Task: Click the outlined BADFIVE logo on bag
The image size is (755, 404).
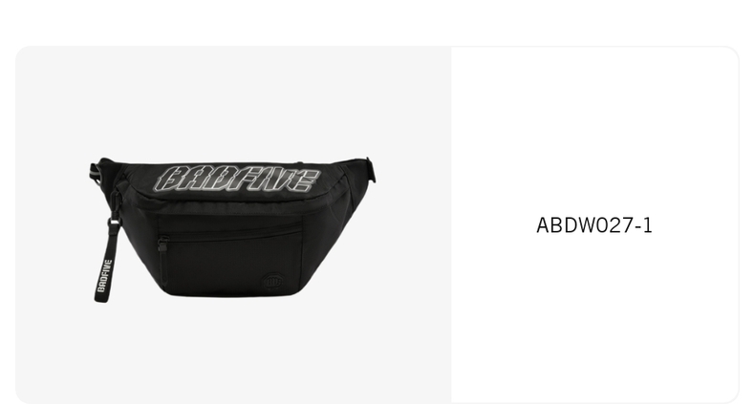Action: [x=237, y=179]
